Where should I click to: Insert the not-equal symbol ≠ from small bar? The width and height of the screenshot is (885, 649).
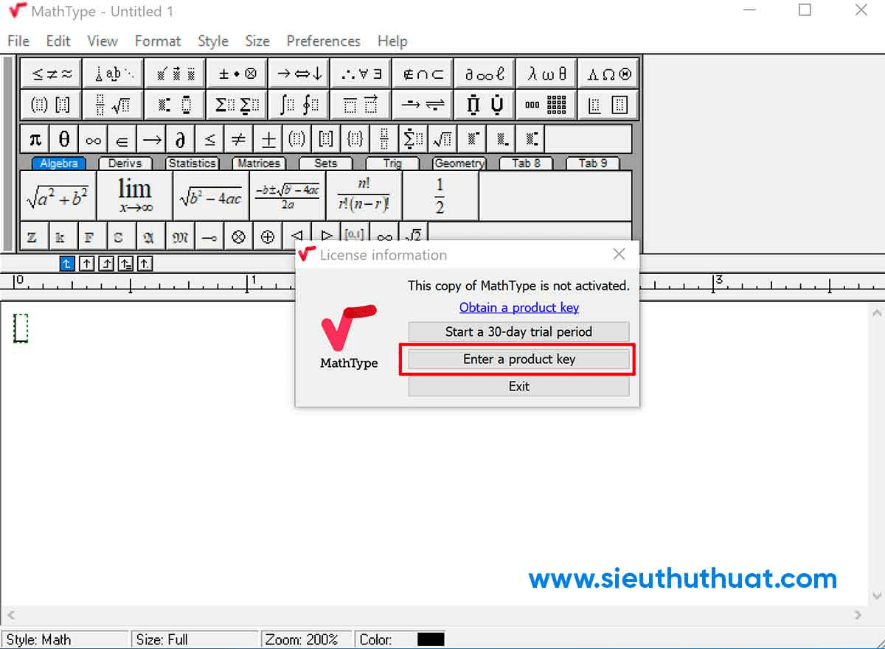click(x=238, y=139)
